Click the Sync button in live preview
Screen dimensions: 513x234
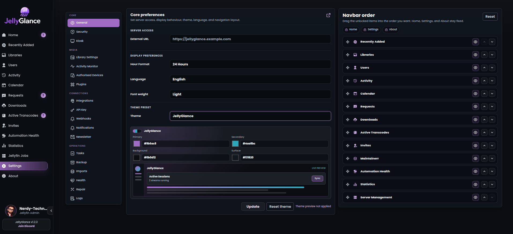click(x=317, y=179)
